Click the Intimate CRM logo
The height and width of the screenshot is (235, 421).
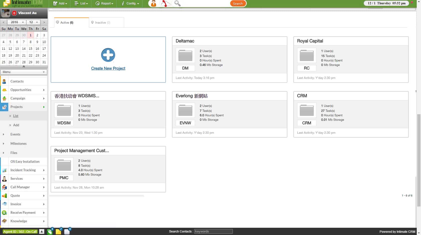pyautogui.click(x=23, y=3)
